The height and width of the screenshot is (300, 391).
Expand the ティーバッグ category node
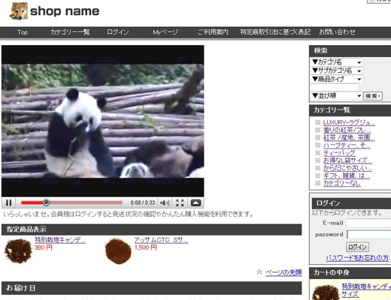(317, 153)
